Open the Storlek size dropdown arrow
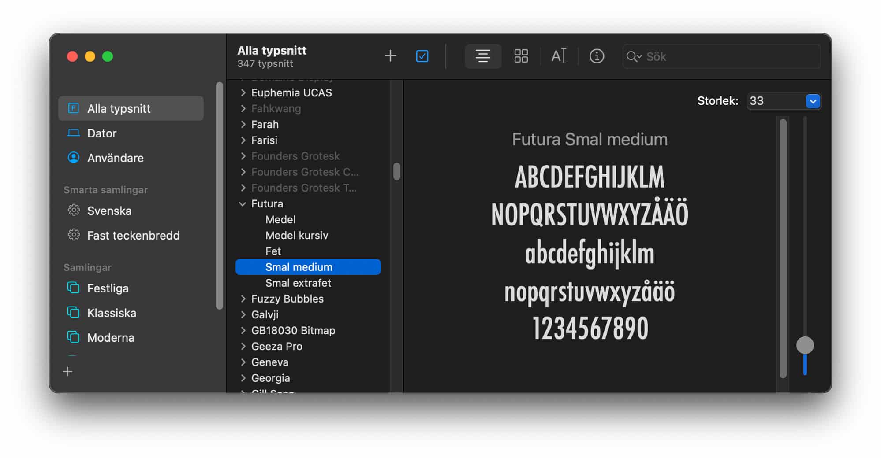 (813, 101)
